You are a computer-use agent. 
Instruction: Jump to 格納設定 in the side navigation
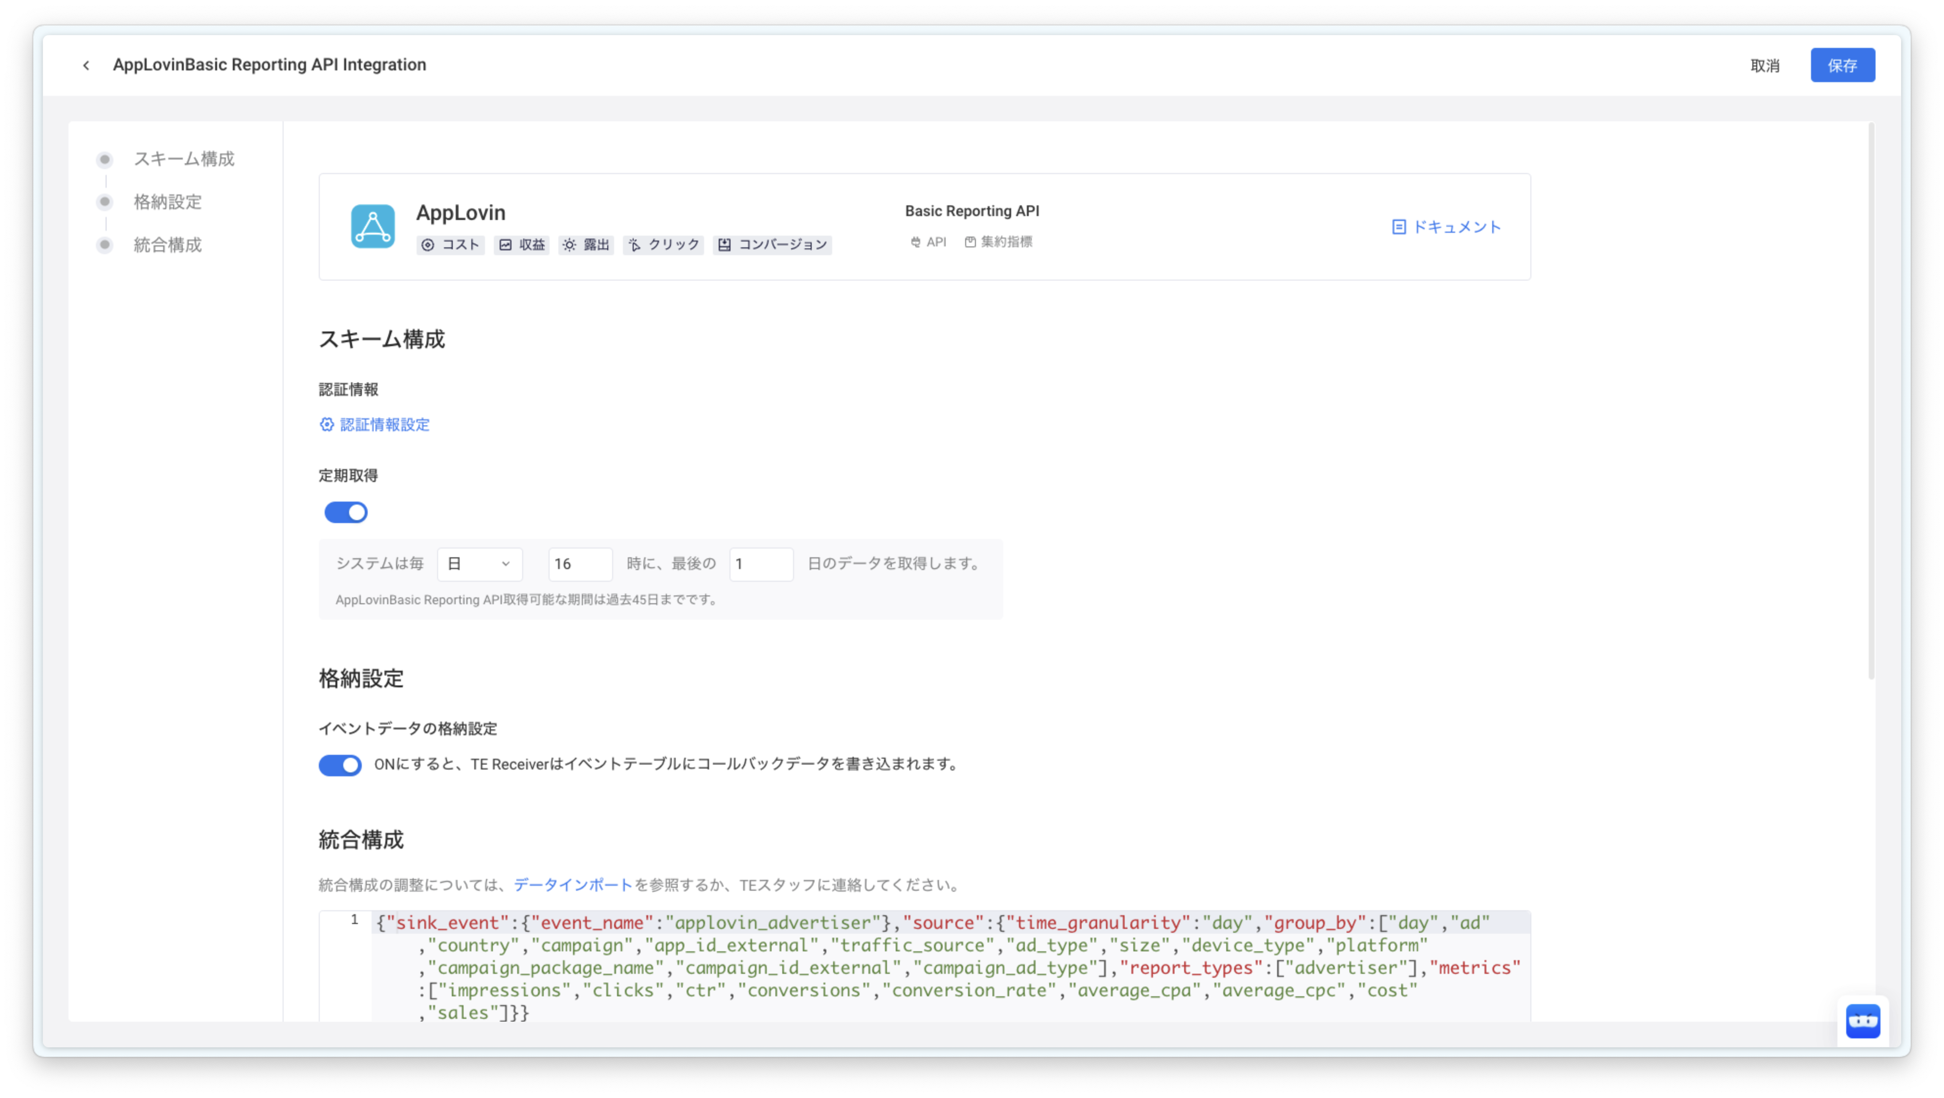tap(168, 202)
